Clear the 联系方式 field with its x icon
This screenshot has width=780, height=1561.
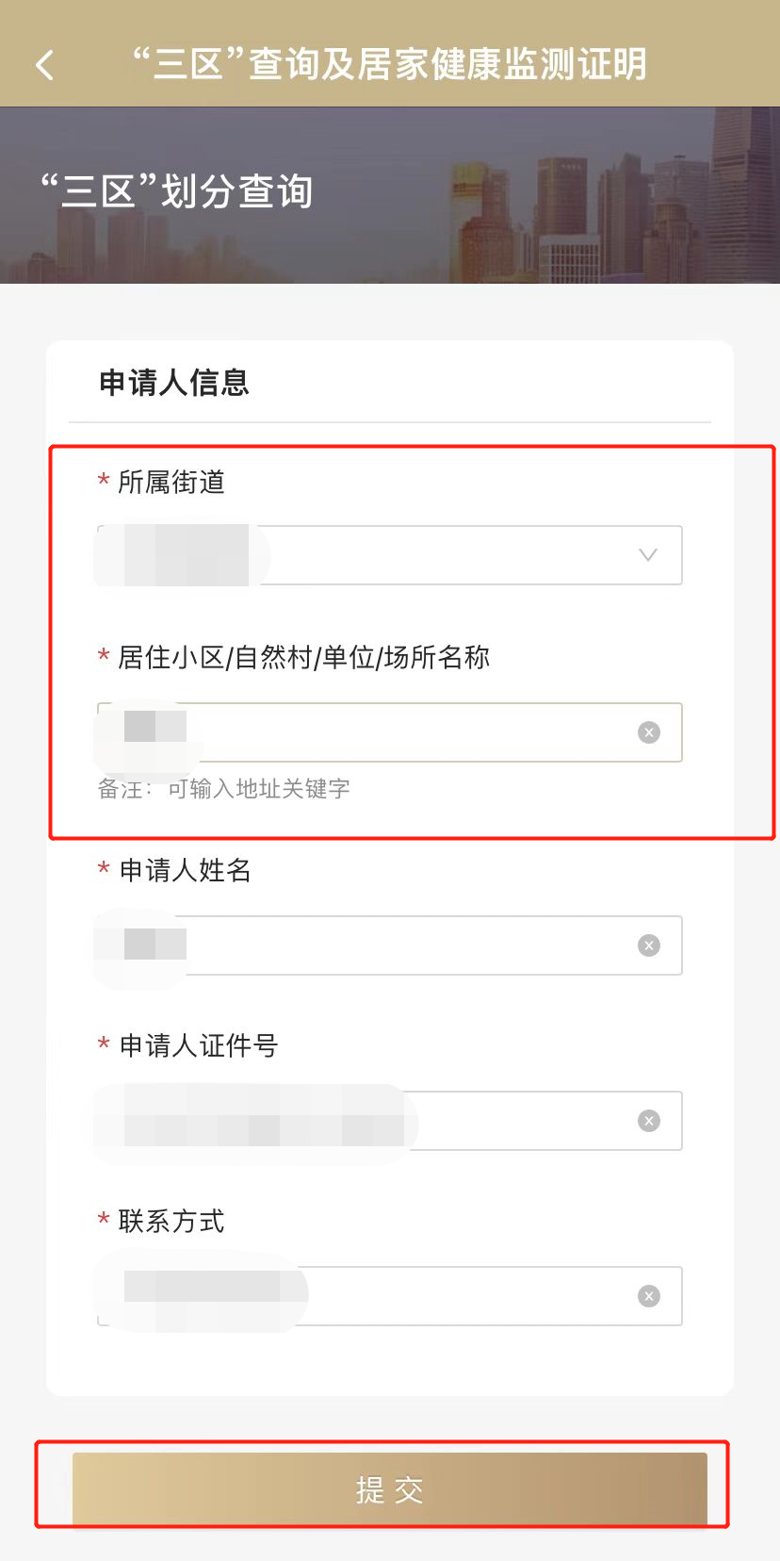coord(649,1296)
